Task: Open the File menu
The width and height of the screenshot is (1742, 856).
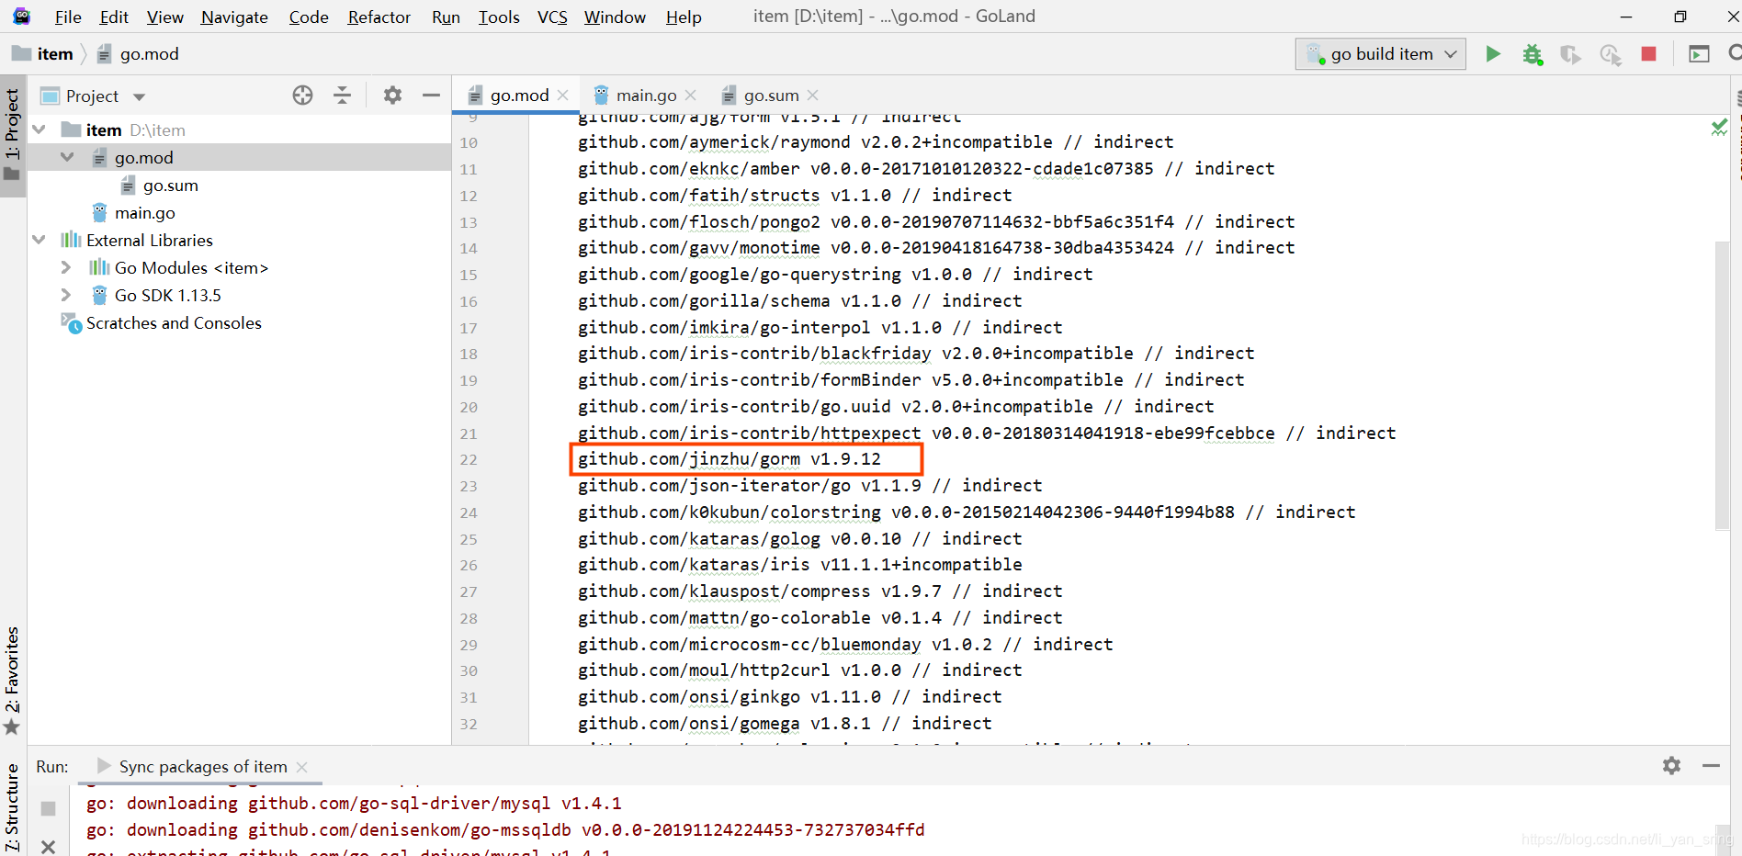Action: click(68, 17)
